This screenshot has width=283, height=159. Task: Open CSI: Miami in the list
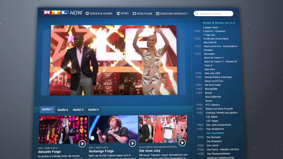pos(212,117)
